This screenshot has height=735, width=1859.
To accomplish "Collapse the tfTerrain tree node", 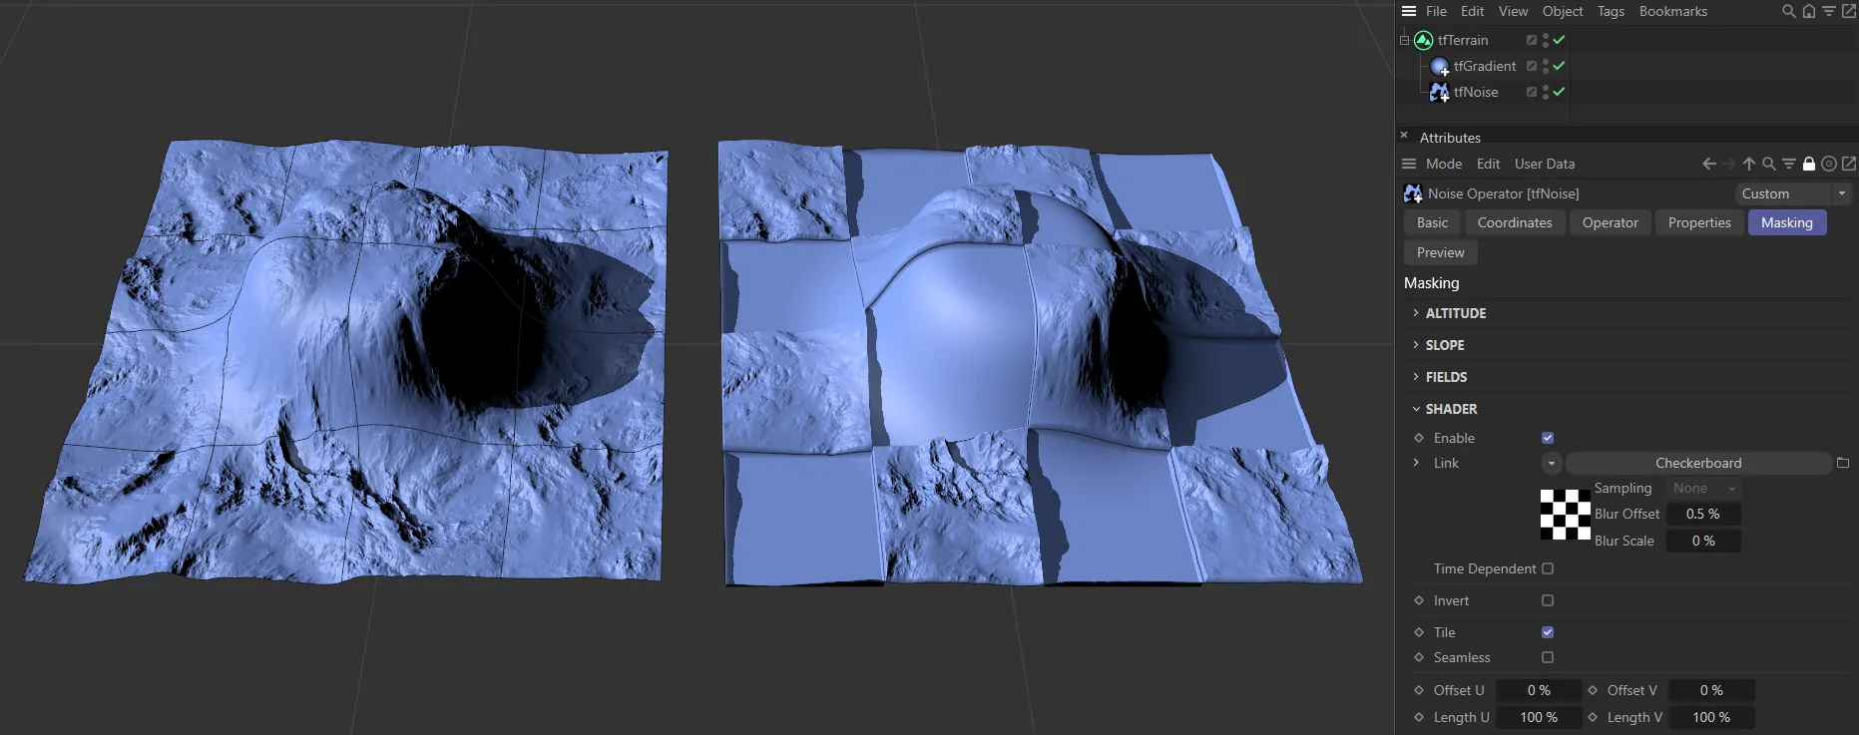I will point(1404,40).
